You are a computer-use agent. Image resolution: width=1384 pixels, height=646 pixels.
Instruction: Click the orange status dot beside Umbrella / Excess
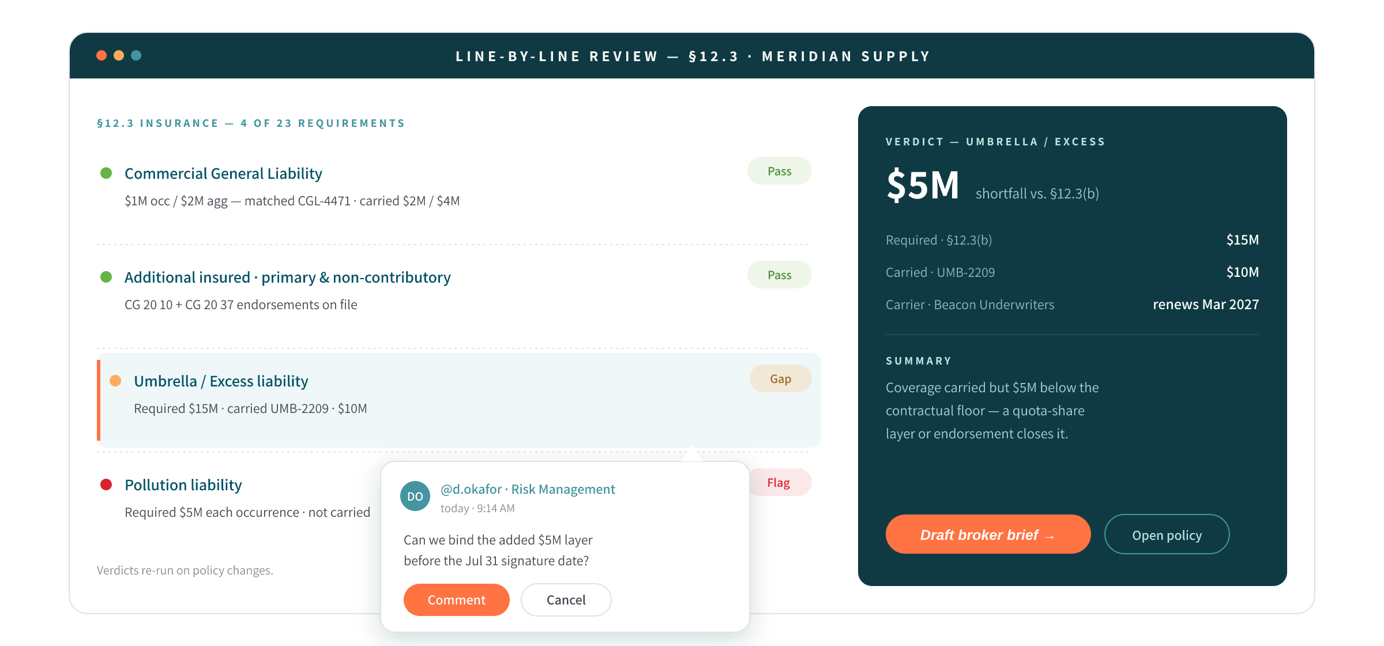pos(115,381)
